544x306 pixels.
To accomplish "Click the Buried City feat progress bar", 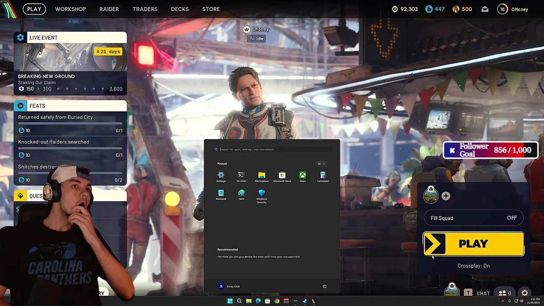I will click(70, 124).
